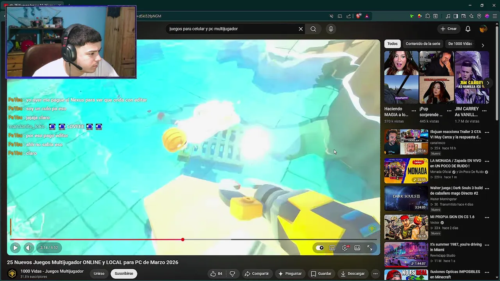
Task: Enter fullscreen mode on the video
Action: pyautogui.click(x=370, y=248)
